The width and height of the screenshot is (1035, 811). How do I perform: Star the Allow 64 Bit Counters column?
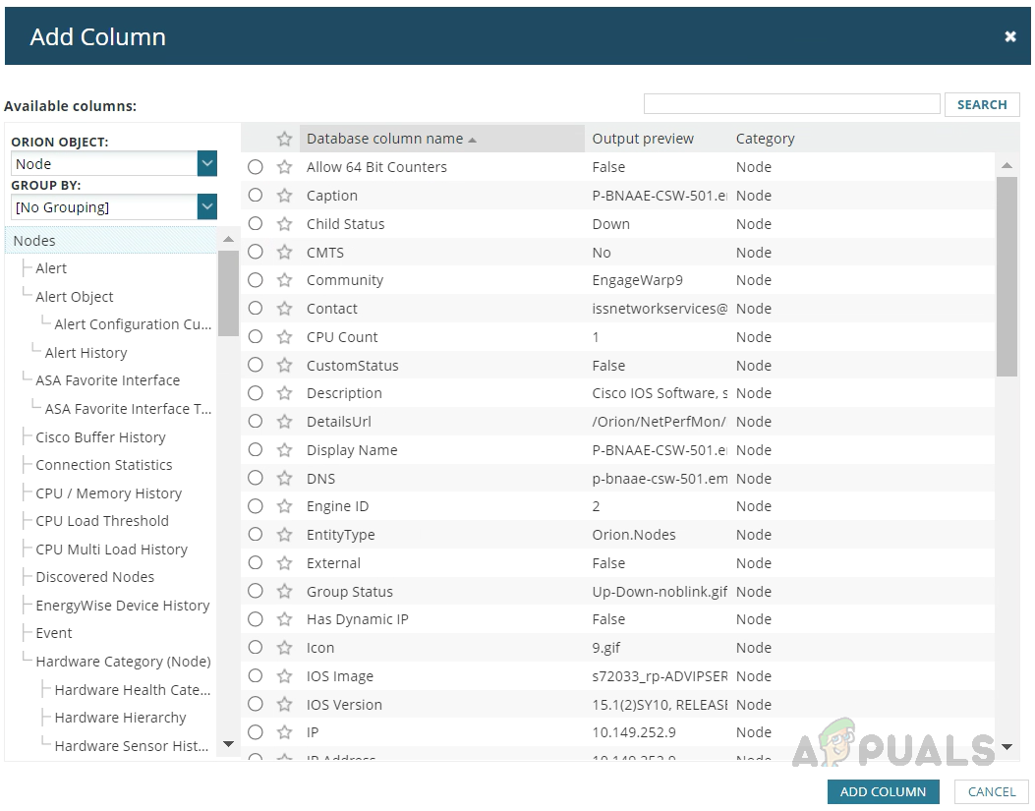point(284,167)
